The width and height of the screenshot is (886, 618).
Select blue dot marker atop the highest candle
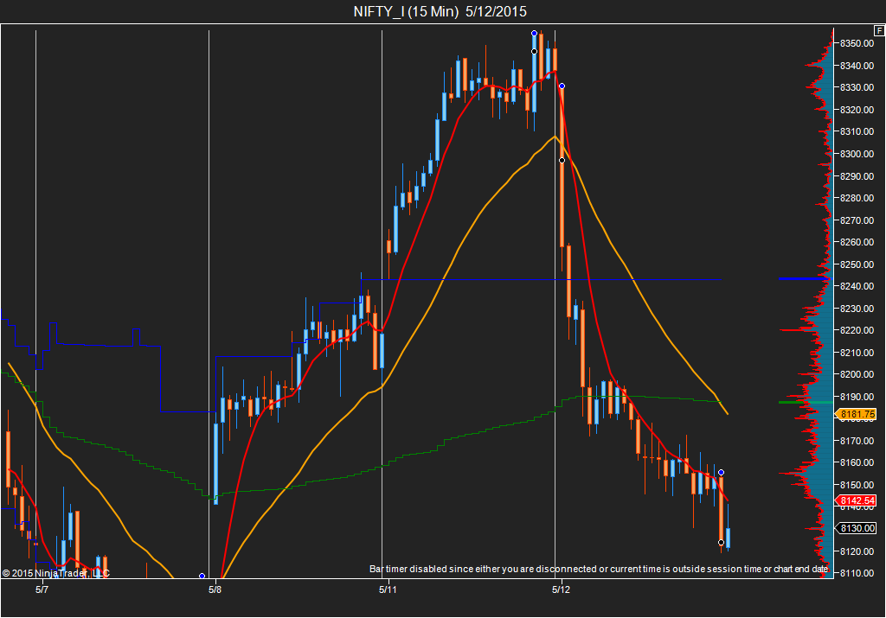[x=534, y=34]
